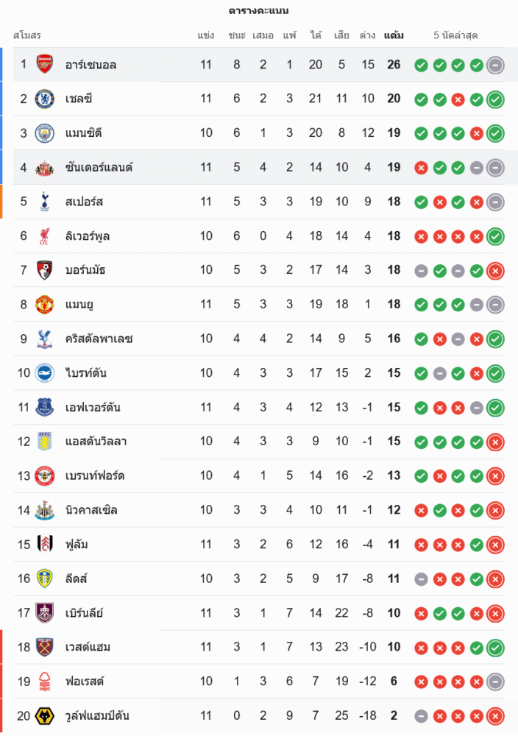Click the แต้ม points column header
Screen dimensions: 518x736
tap(394, 35)
